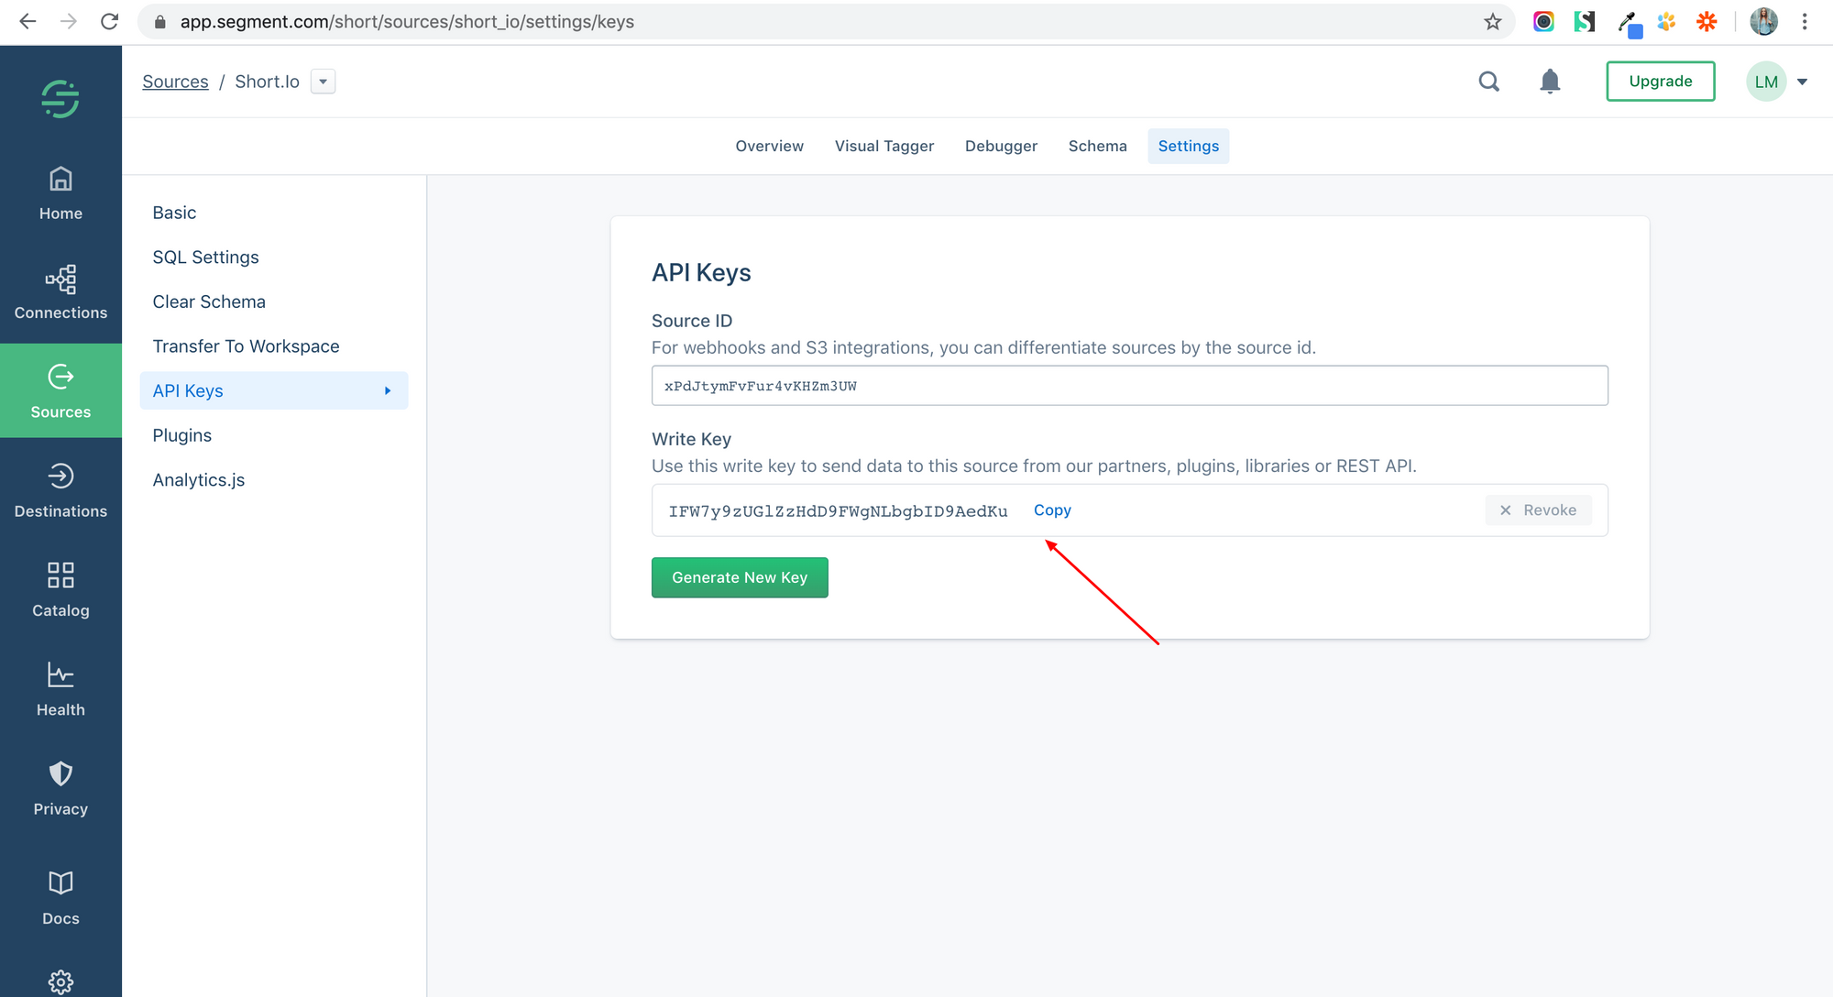
Task: Switch to the Debugger tab
Action: (1001, 146)
